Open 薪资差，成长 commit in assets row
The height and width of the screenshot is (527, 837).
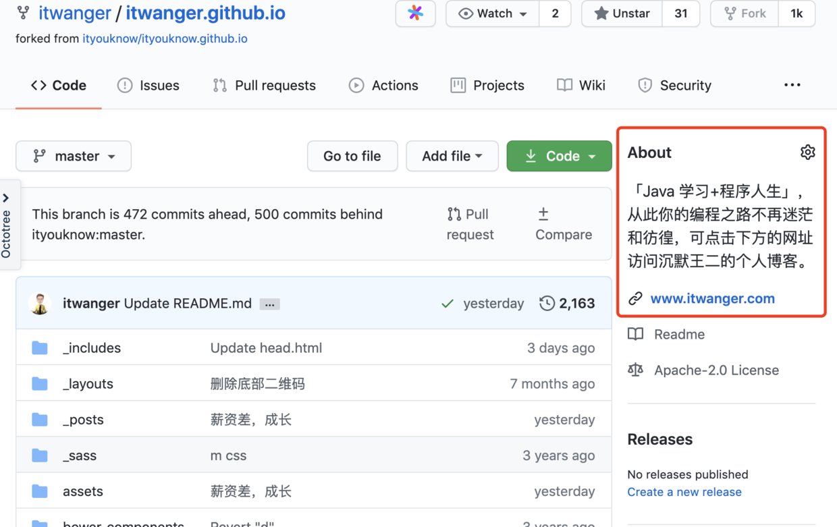[x=251, y=491]
